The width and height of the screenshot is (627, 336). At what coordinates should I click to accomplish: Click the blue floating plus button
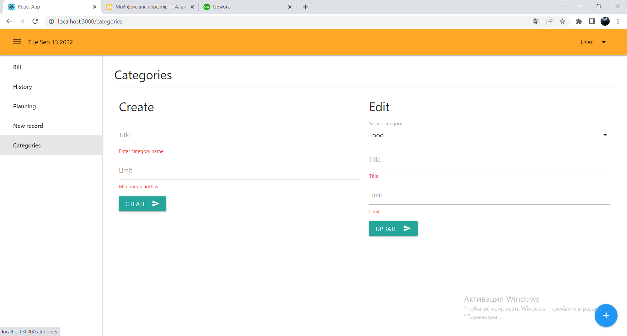[x=606, y=315]
